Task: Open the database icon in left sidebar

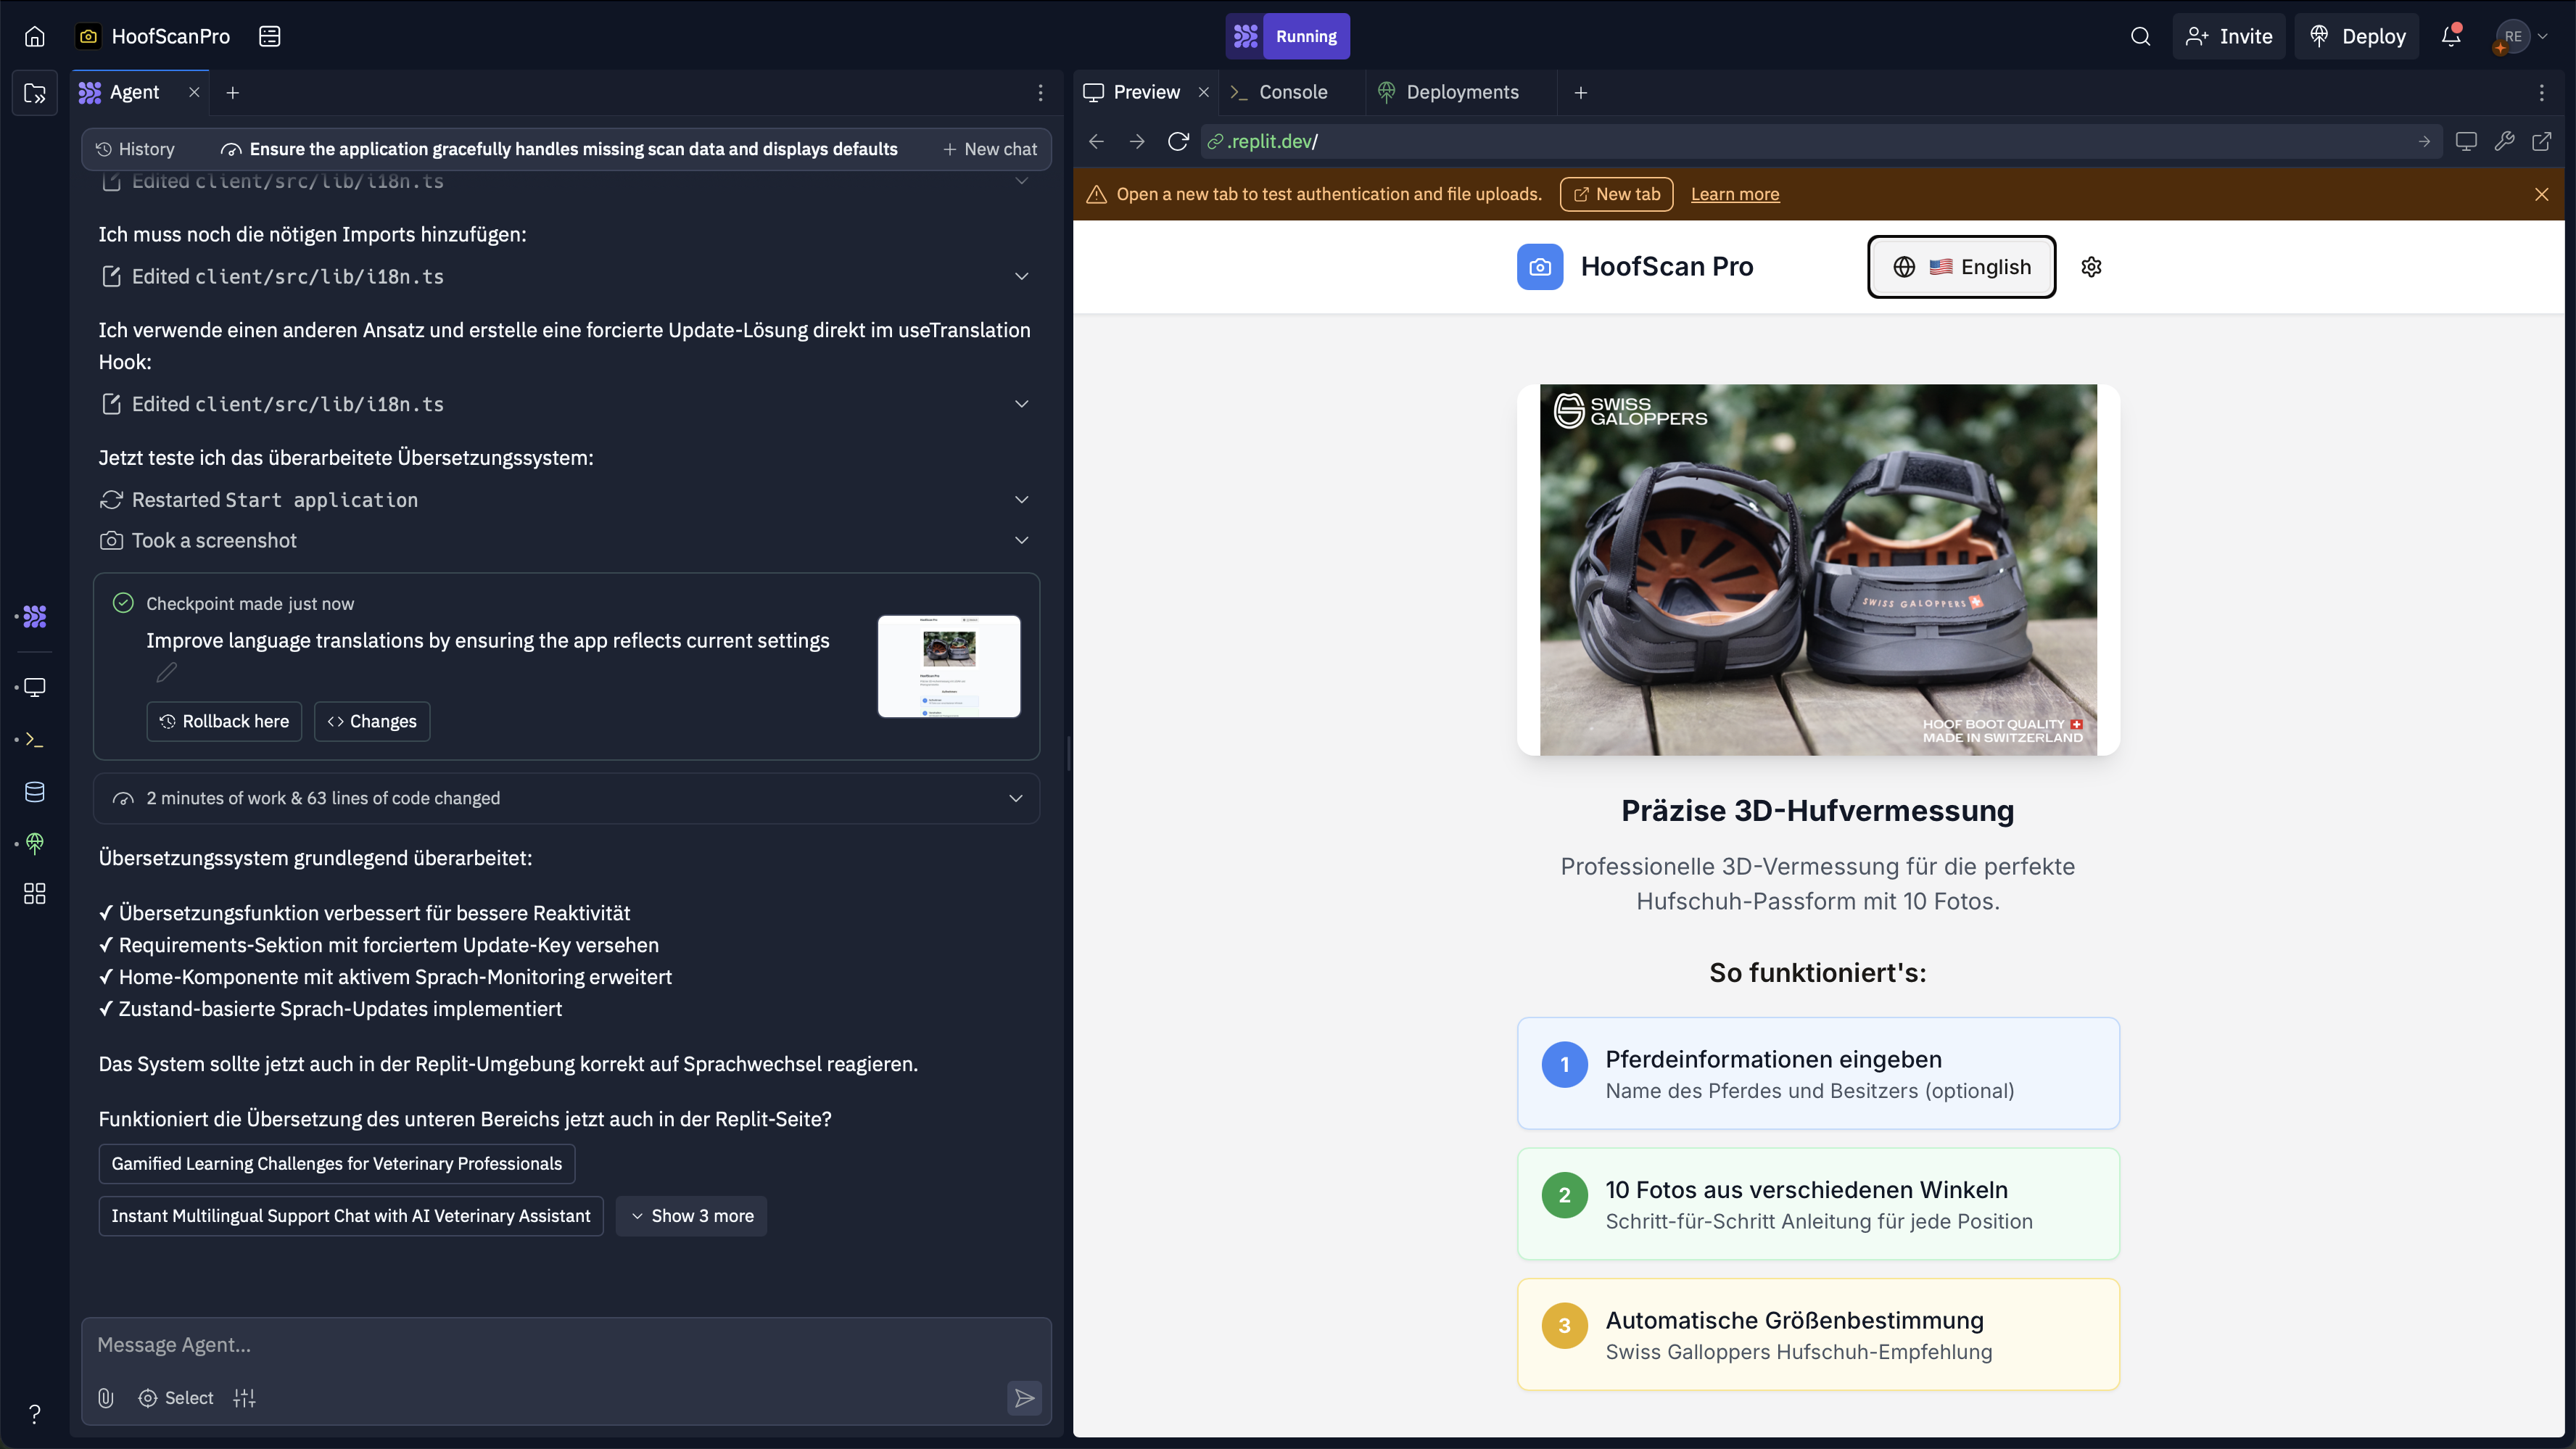Action: (x=35, y=792)
